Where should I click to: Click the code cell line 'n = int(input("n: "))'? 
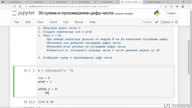coord(55,71)
